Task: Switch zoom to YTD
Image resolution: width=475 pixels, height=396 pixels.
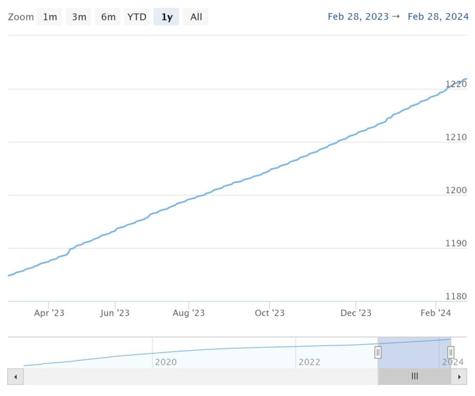Action: coord(137,17)
